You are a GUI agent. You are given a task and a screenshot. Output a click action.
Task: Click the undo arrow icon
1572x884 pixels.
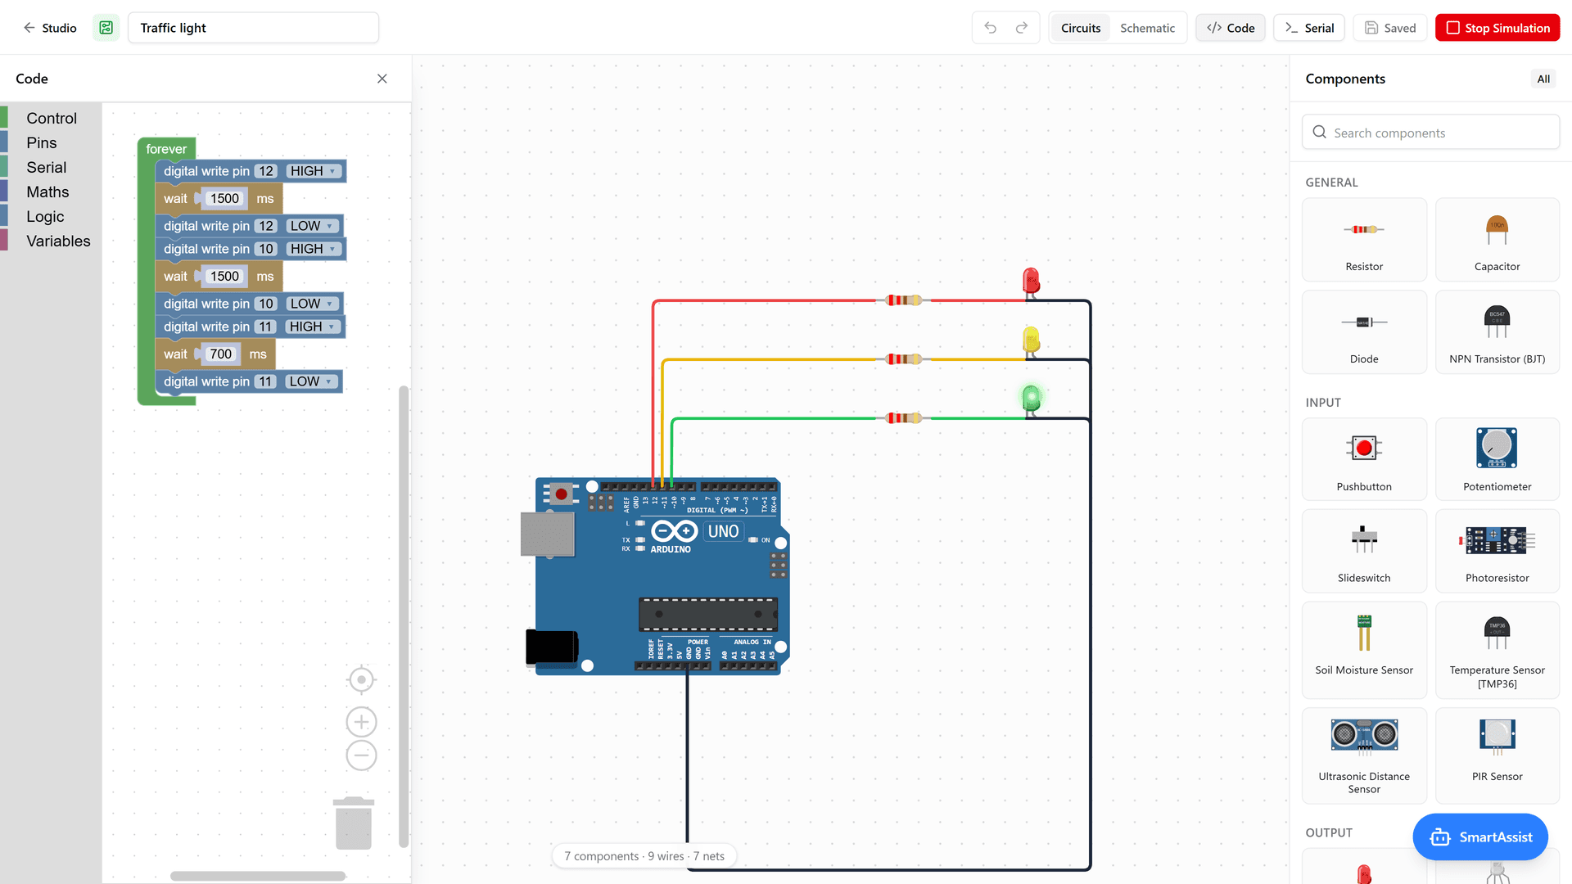[990, 28]
